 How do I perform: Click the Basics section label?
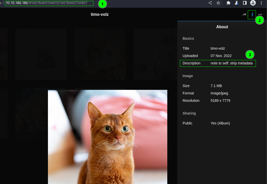188,39
